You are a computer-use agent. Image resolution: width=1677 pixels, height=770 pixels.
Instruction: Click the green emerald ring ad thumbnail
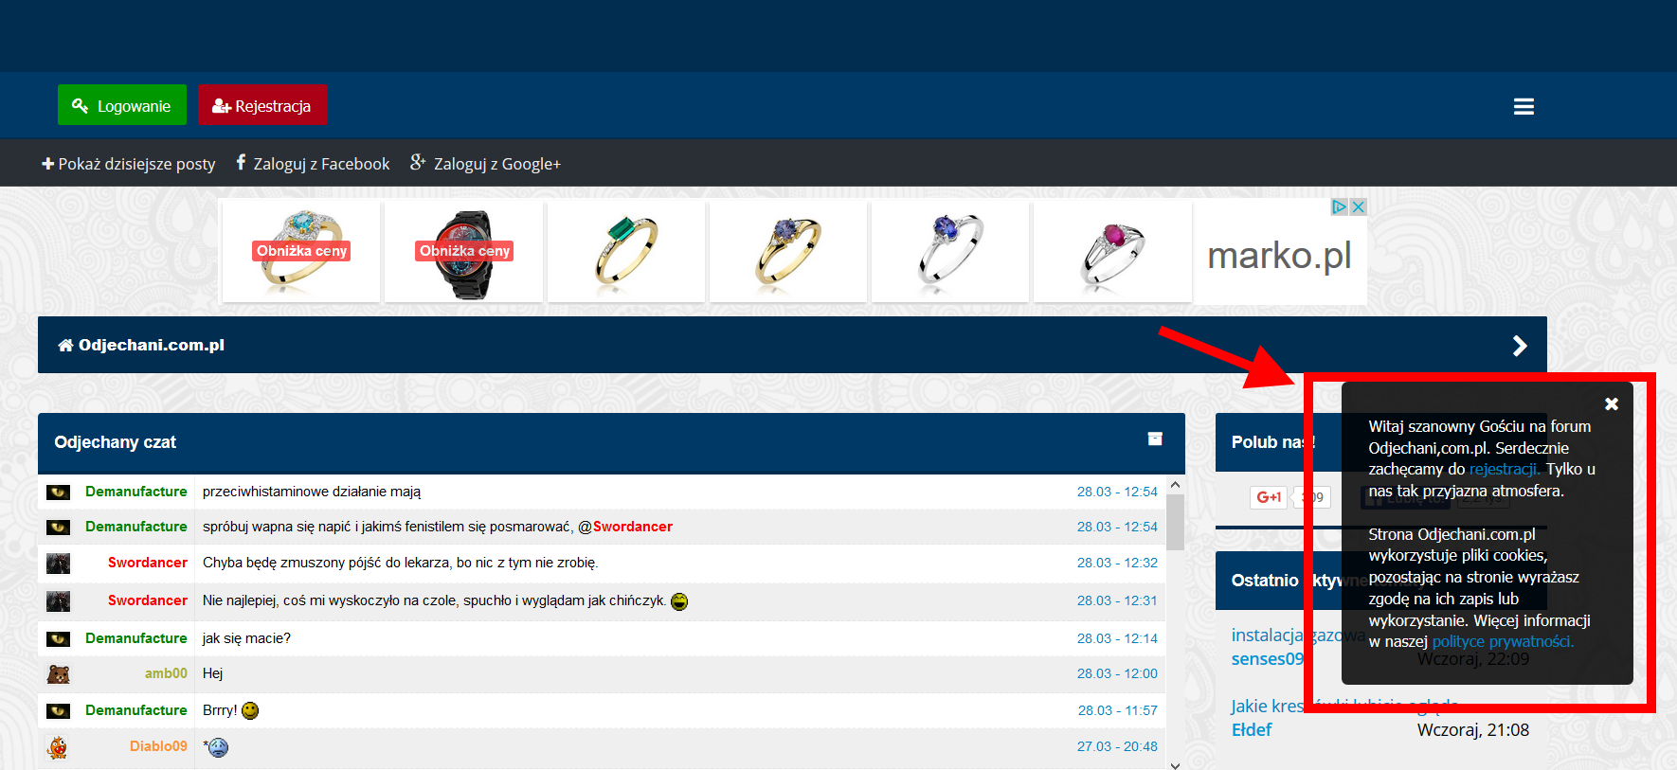point(626,251)
